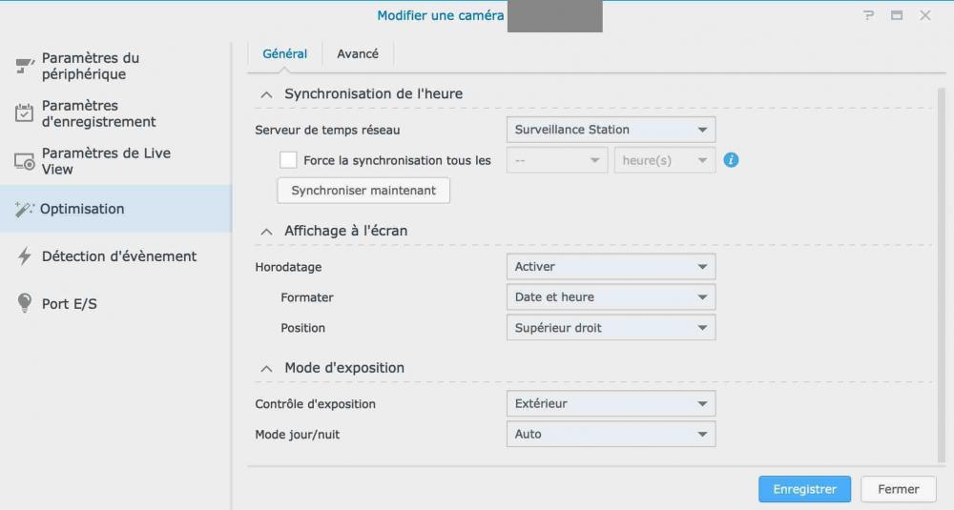Open the help question mark icon
Image resolution: width=954 pixels, height=510 pixels.
(x=869, y=15)
